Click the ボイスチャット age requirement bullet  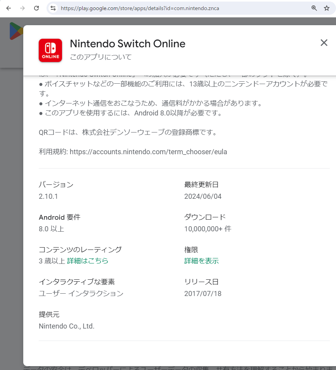tap(183, 88)
